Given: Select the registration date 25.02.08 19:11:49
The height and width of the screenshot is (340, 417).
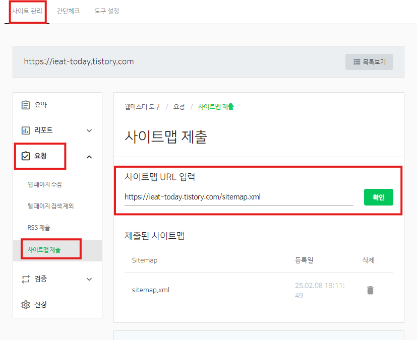Looking at the screenshot, I should (x=320, y=290).
